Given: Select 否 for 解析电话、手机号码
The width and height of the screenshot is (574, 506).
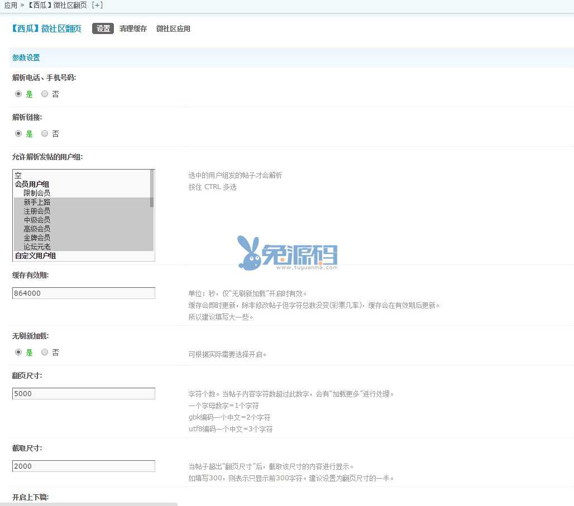Looking at the screenshot, I should tap(45, 94).
